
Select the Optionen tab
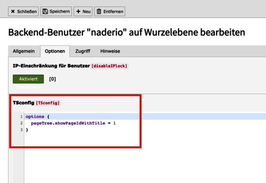[55, 51]
